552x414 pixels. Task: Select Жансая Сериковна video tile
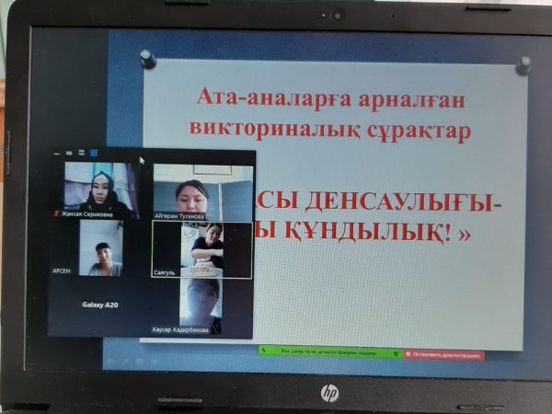[98, 189]
